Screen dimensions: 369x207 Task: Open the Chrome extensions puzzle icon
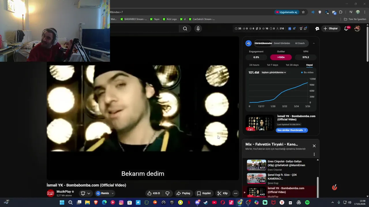[x=341, y=12]
